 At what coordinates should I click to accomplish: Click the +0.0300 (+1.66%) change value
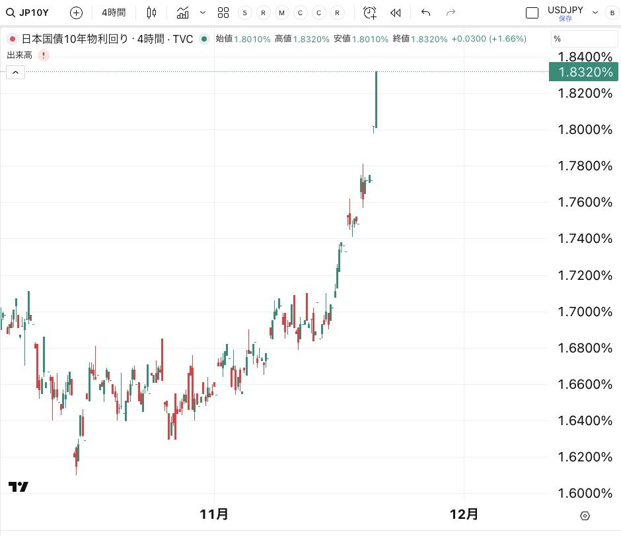(489, 39)
